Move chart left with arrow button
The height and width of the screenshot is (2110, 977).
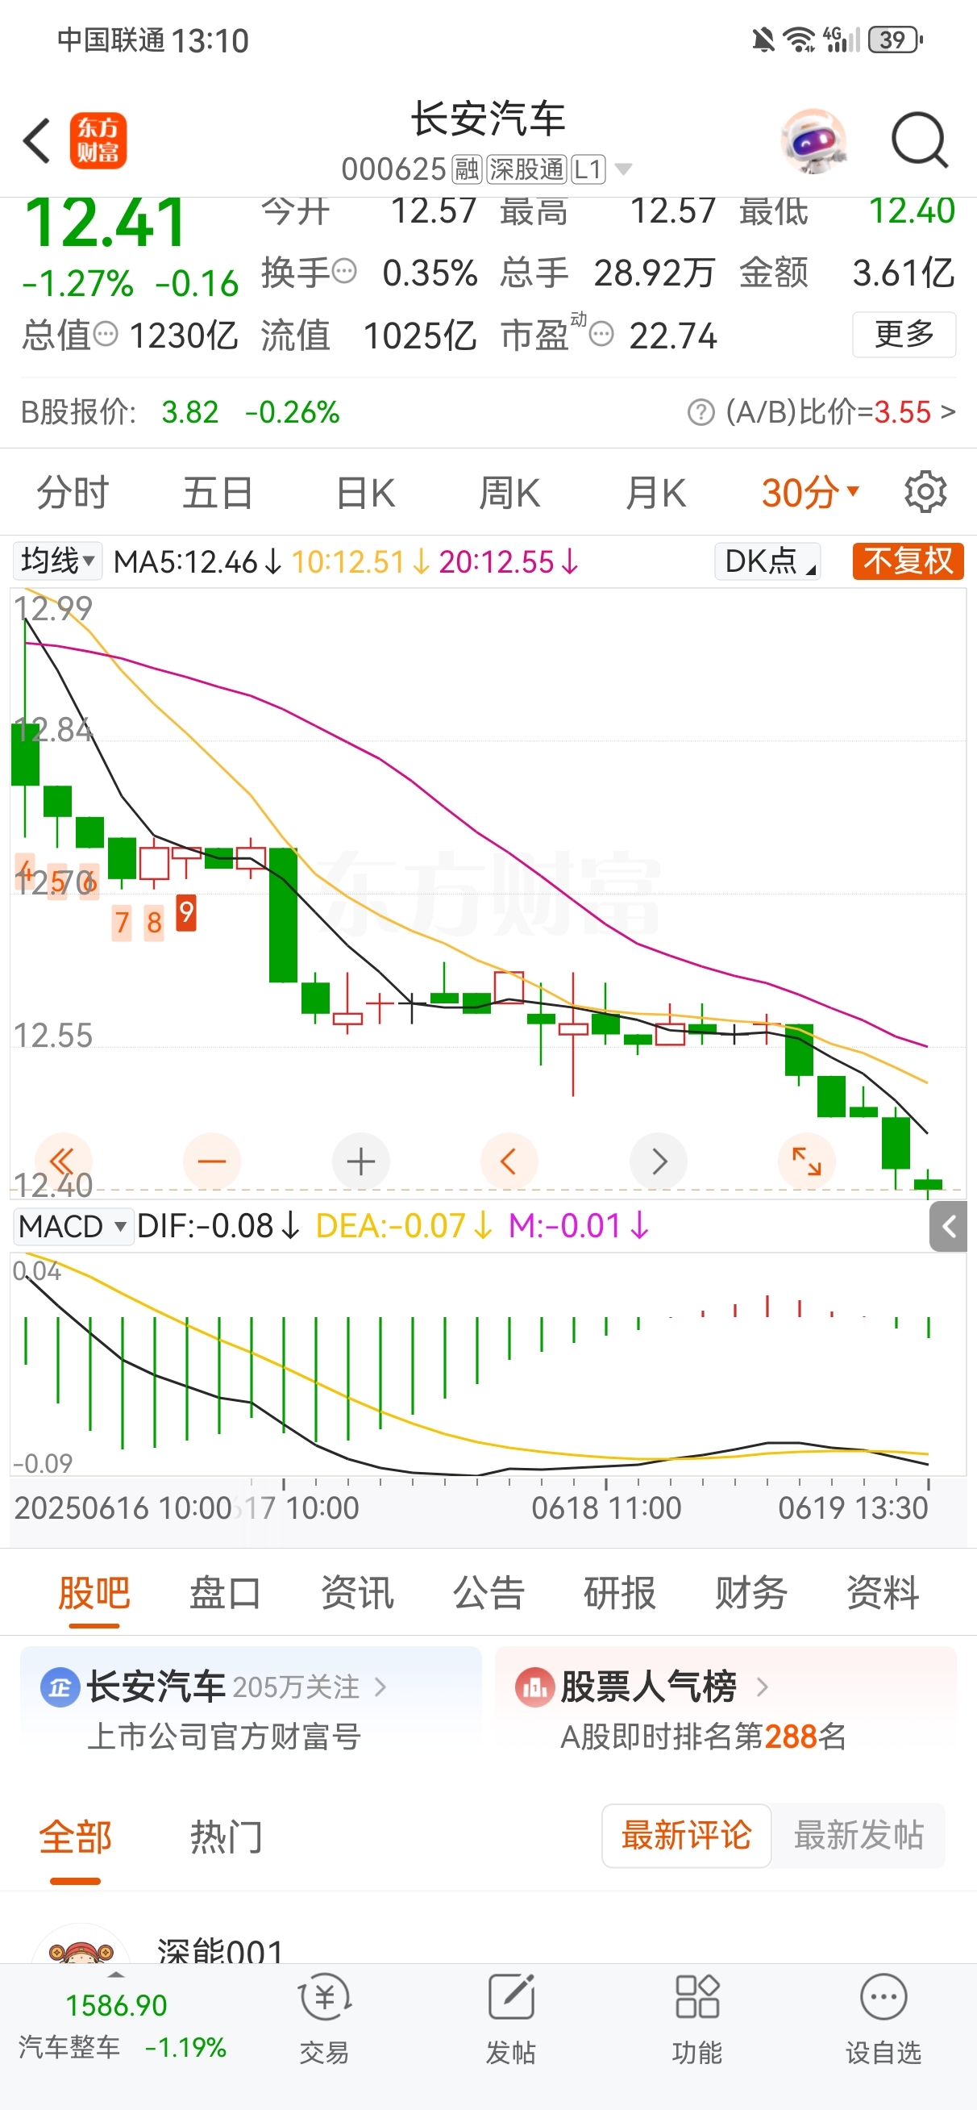click(x=509, y=1161)
